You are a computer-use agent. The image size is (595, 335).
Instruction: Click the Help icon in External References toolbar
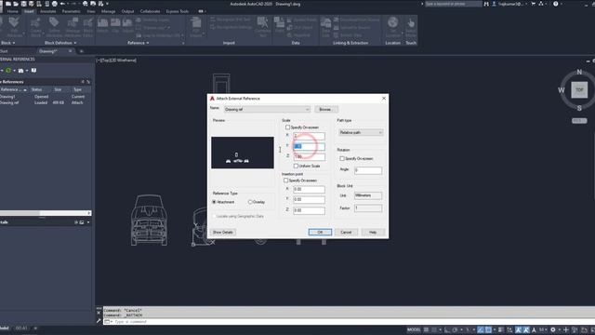click(33, 71)
